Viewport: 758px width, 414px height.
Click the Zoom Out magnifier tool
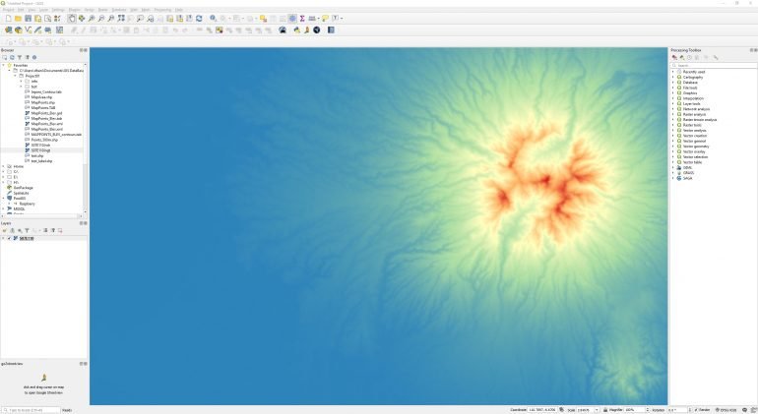101,19
